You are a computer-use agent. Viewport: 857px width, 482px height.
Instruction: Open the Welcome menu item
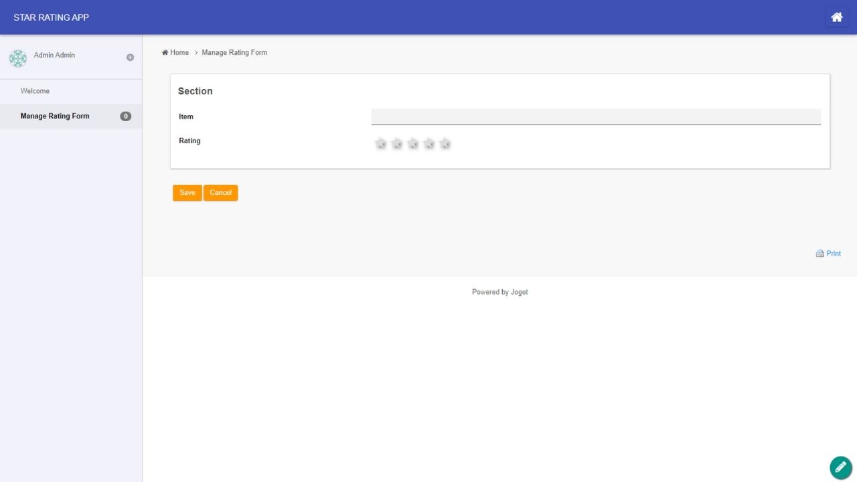point(35,91)
